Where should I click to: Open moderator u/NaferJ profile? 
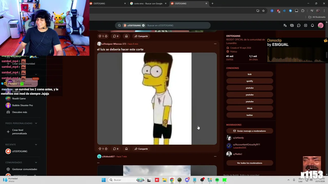coord(237,154)
